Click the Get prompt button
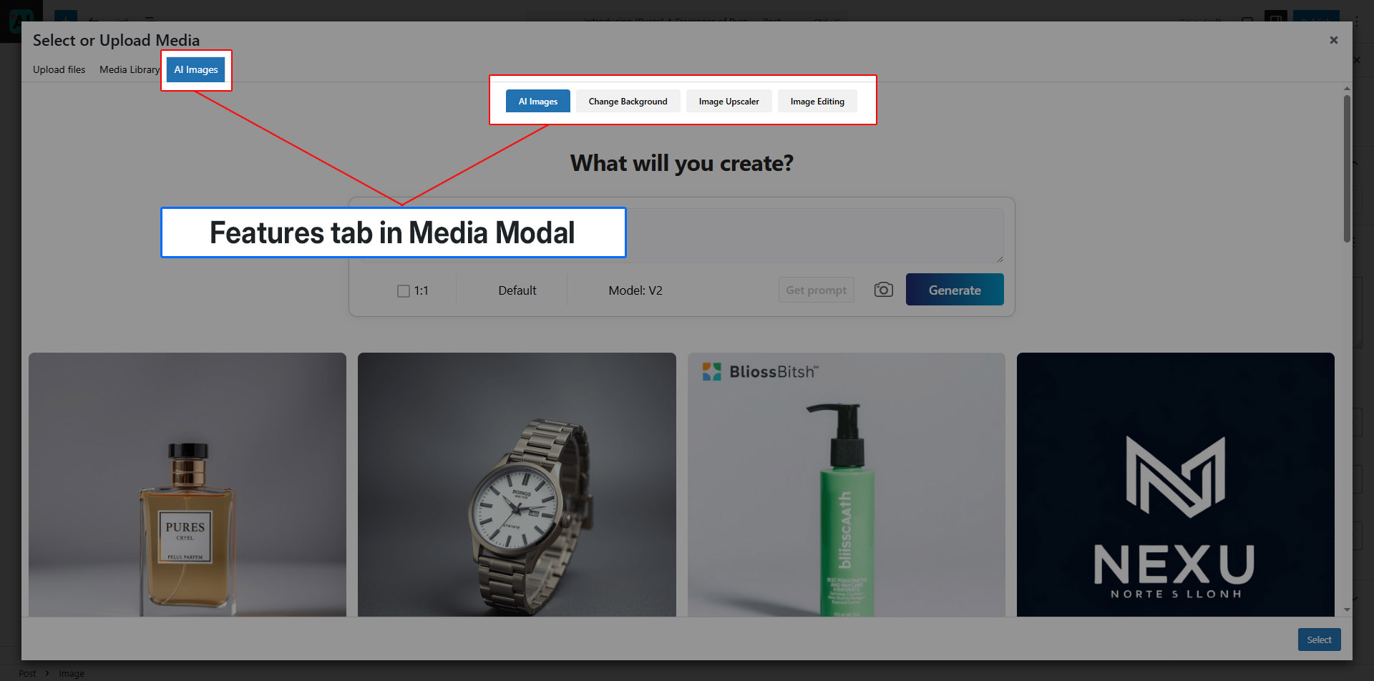The width and height of the screenshot is (1374, 681). (x=816, y=290)
